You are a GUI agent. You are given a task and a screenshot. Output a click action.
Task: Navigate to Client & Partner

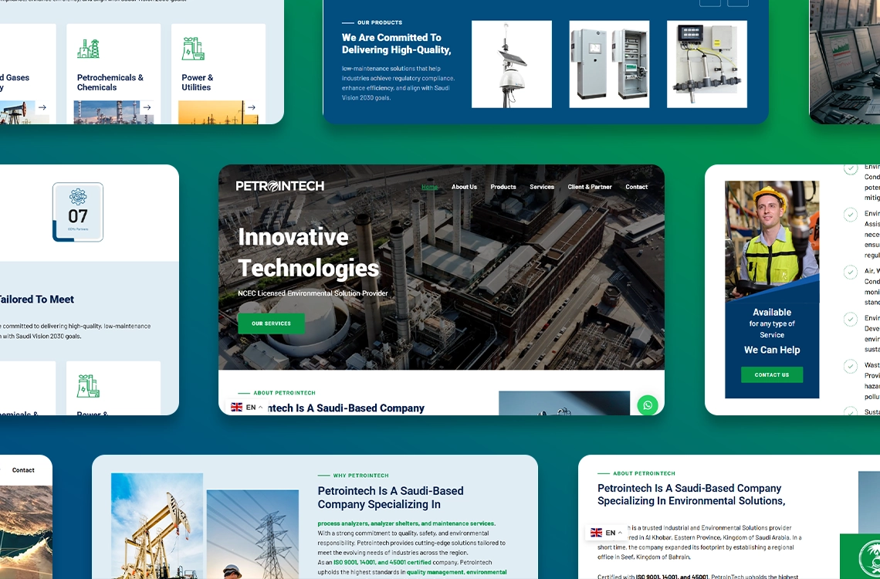(590, 187)
